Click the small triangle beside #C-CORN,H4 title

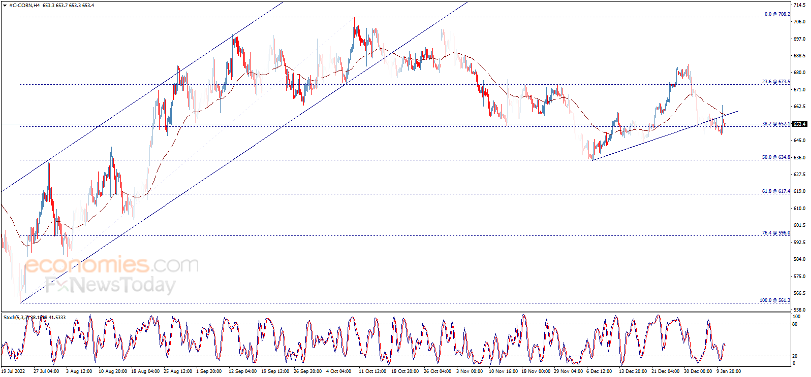5,6
